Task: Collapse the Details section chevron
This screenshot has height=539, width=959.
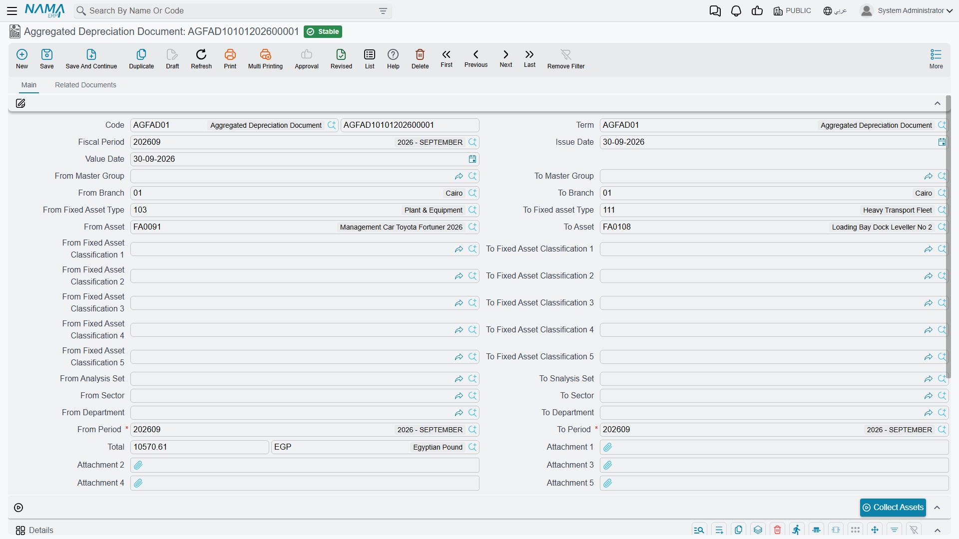Action: 938,530
